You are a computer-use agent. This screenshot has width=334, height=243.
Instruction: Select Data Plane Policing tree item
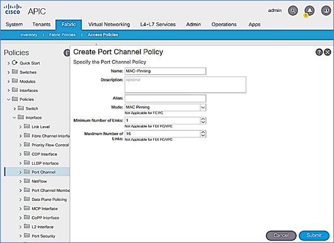49,200
